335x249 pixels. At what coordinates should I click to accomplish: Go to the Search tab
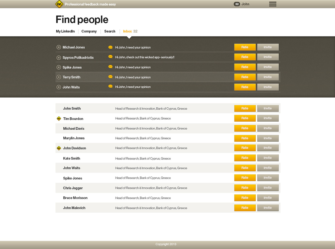pyautogui.click(x=110, y=31)
